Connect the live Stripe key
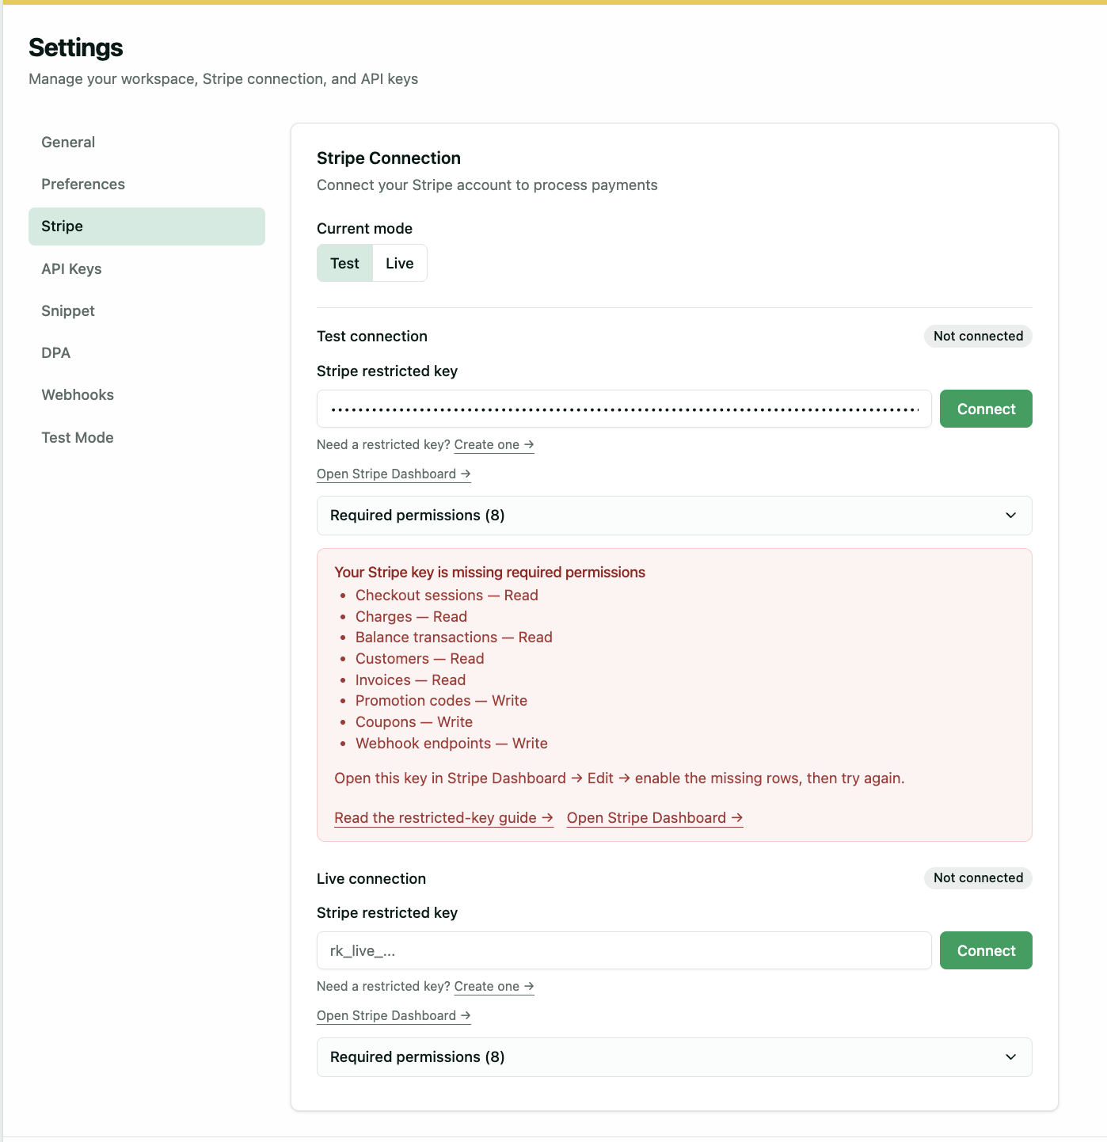1107x1142 pixels. (986, 950)
